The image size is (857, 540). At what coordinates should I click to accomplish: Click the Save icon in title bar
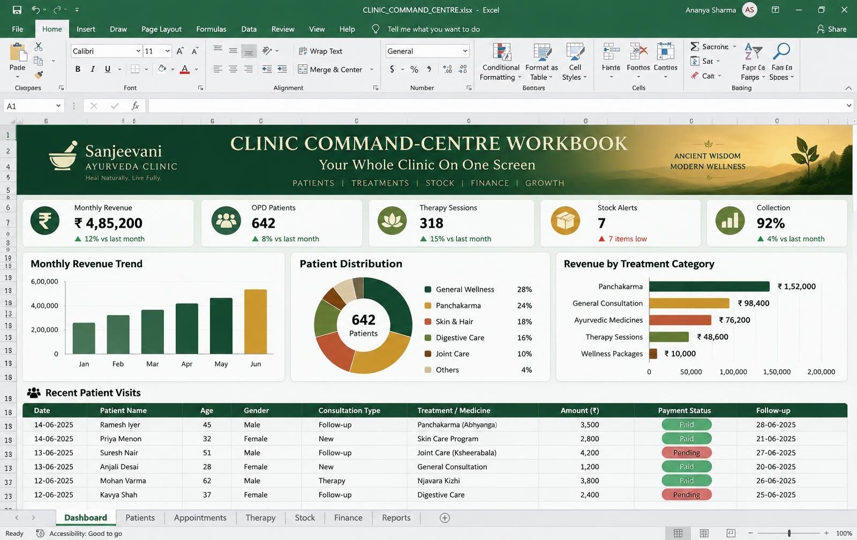coord(17,10)
